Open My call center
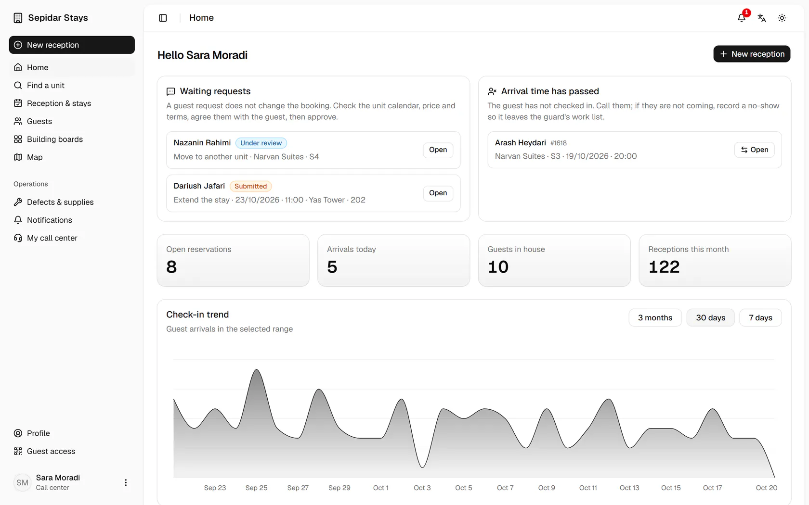Screen dimensions: 809x505 (72, 238)
